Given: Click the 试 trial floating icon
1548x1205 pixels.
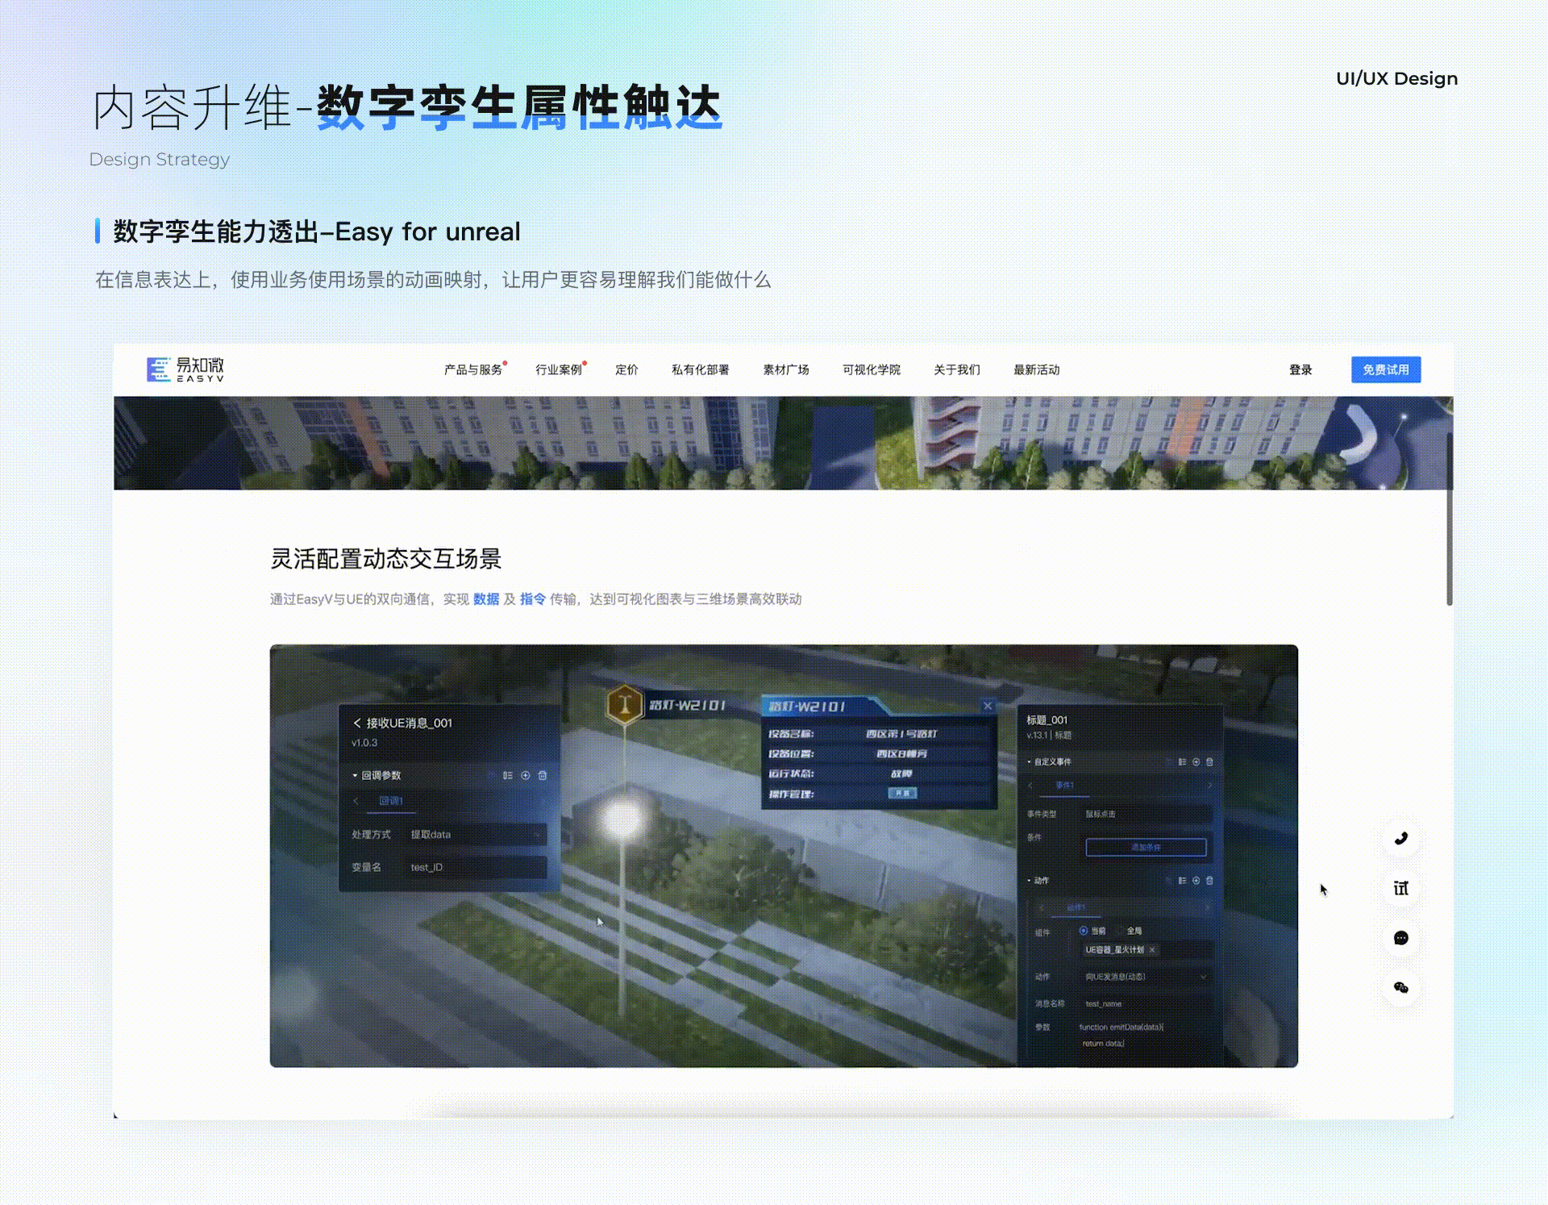Looking at the screenshot, I should point(1401,888).
